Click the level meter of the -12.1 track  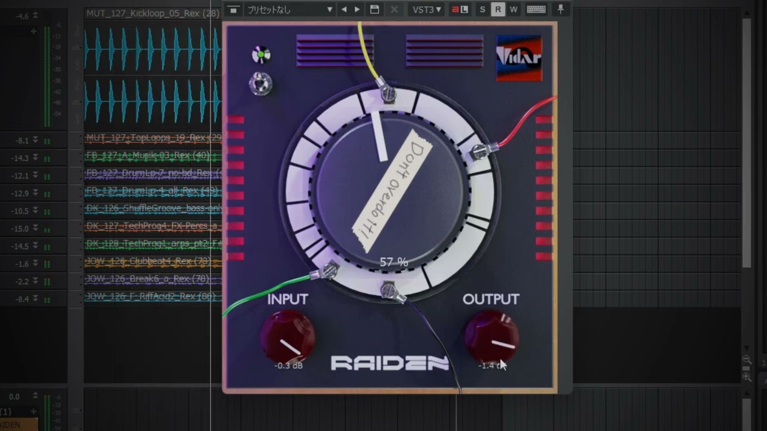(47, 176)
